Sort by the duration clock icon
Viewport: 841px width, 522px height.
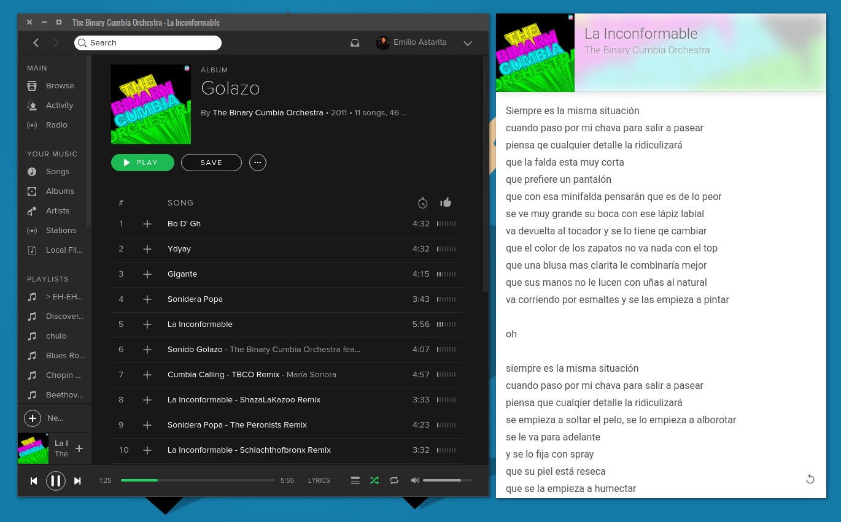[422, 202]
